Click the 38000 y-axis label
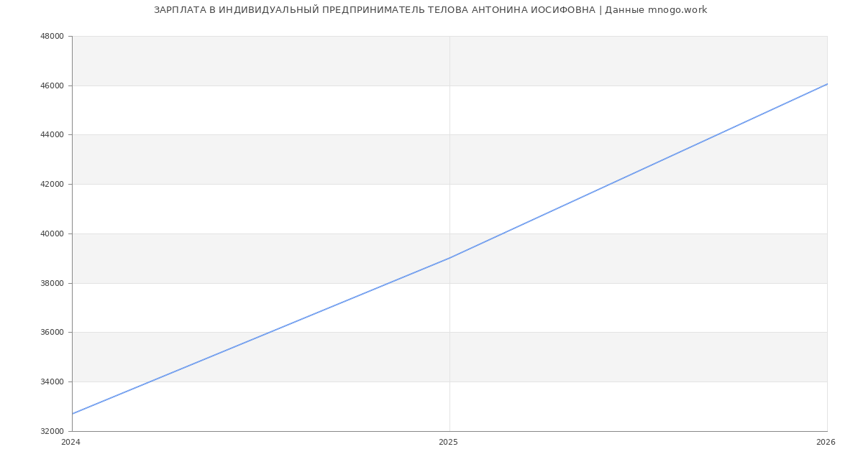The width and height of the screenshot is (863, 467). coord(52,283)
